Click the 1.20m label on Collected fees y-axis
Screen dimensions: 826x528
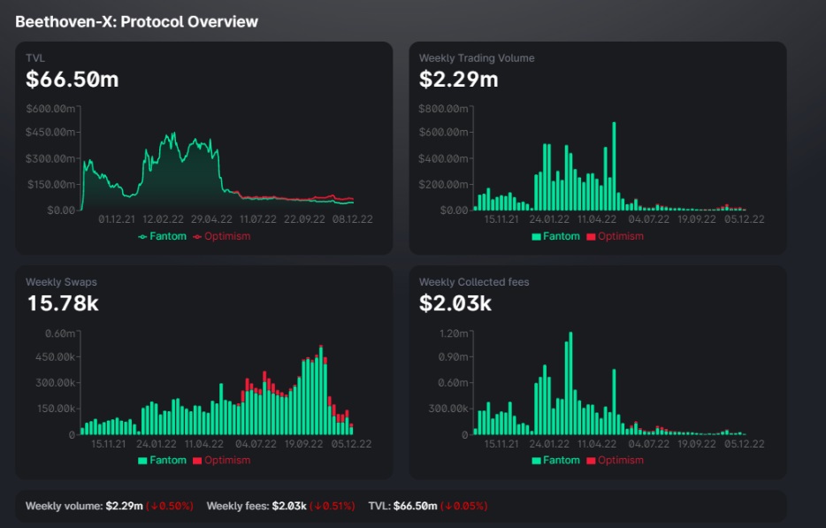coord(454,333)
